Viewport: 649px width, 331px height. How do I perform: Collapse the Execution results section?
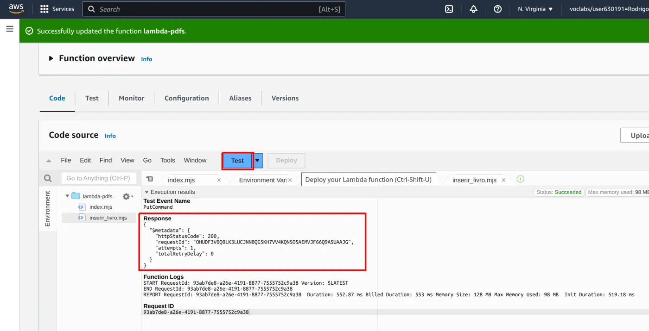pyautogui.click(x=146, y=192)
